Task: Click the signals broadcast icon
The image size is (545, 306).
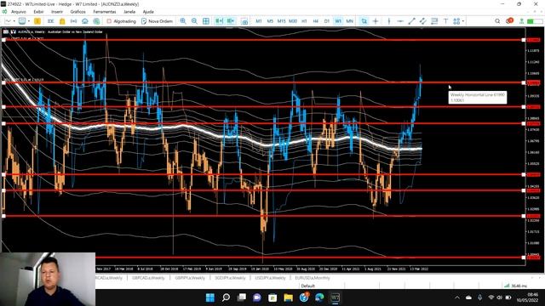Action: tap(73, 21)
